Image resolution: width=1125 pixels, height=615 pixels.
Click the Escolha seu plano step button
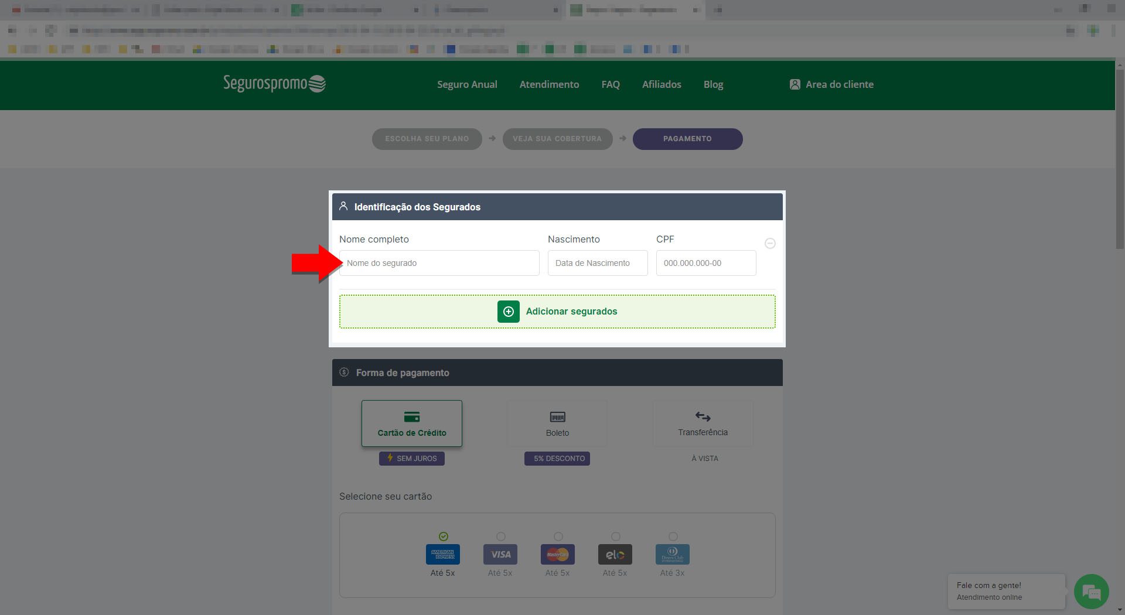click(427, 139)
